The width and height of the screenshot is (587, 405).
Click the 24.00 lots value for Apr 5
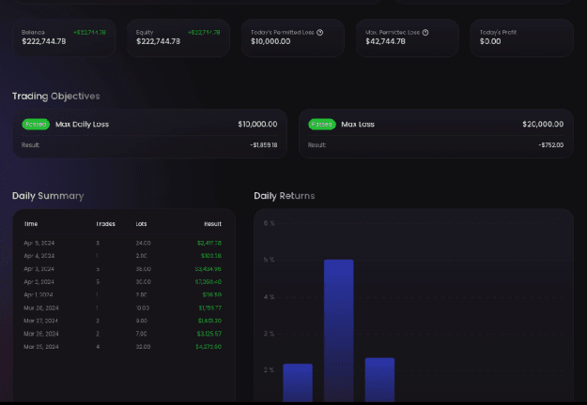[x=143, y=243]
